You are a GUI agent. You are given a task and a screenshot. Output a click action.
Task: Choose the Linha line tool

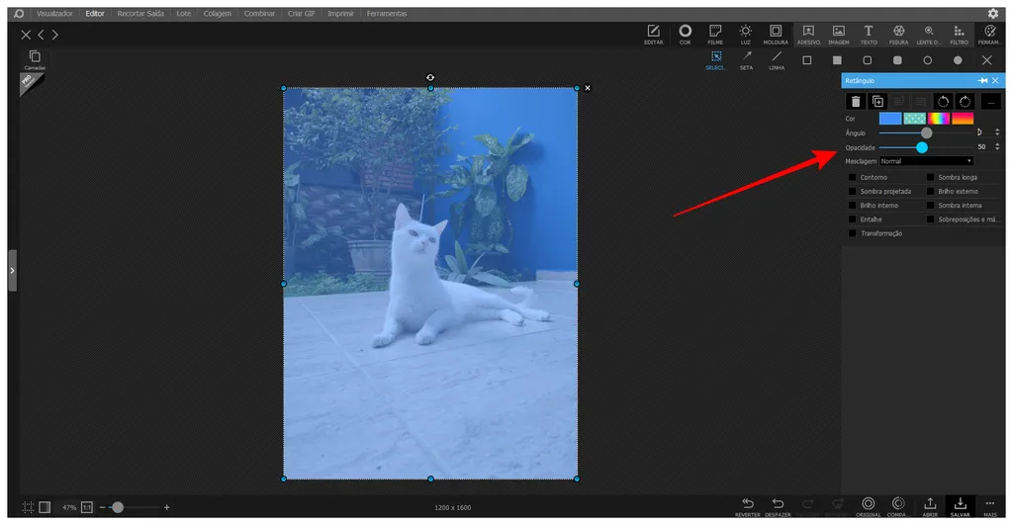tap(777, 60)
